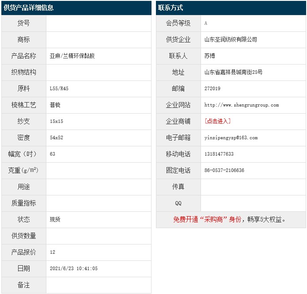Click the landline number 86-0537-2106636

224,171
